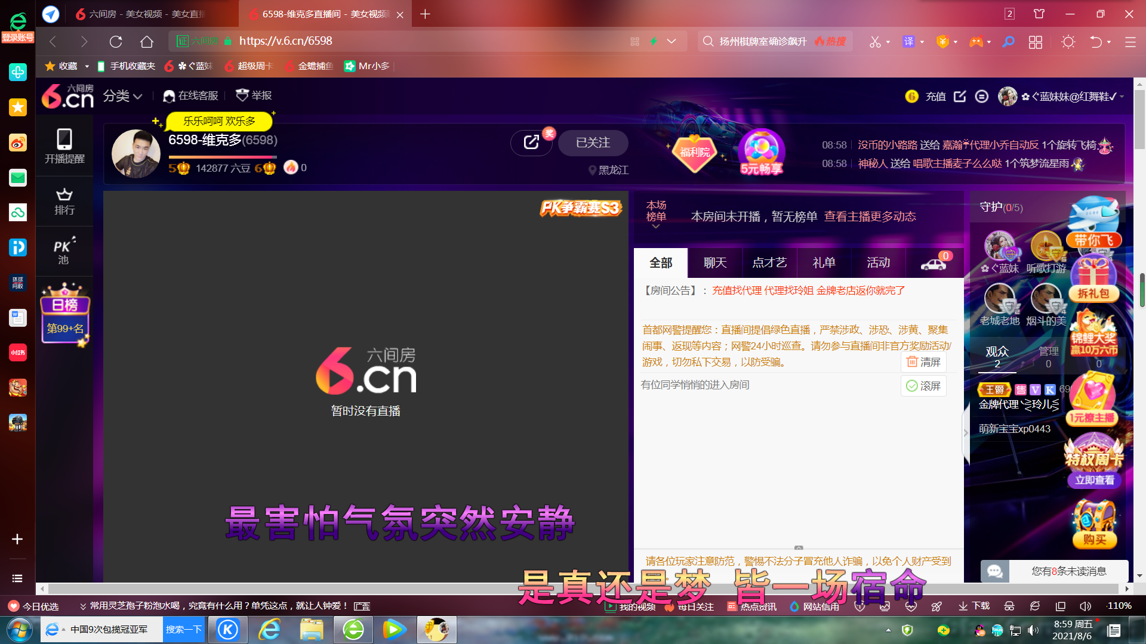Open the 排行 ranking panel

tap(64, 202)
